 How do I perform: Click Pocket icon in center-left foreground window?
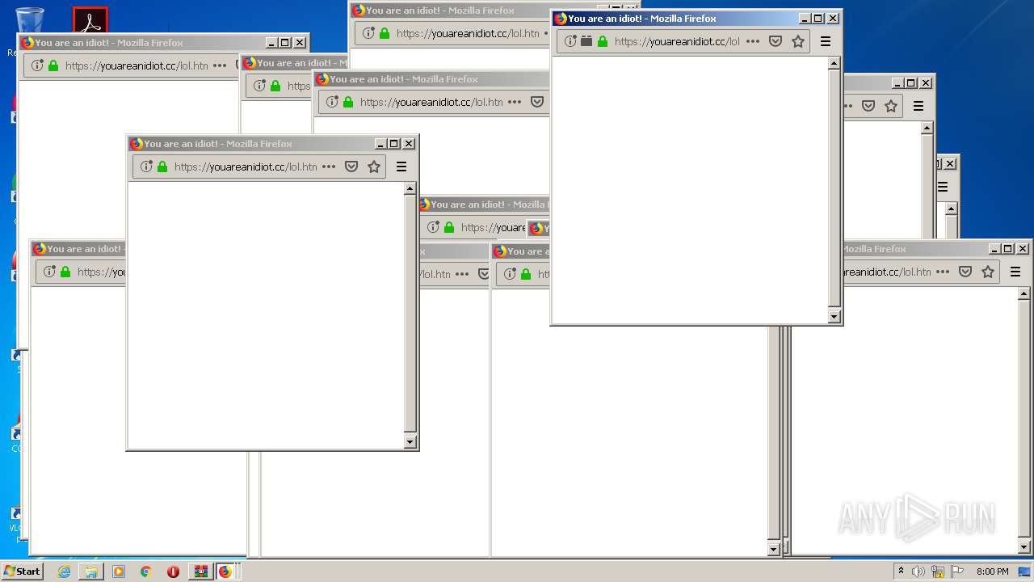(351, 167)
